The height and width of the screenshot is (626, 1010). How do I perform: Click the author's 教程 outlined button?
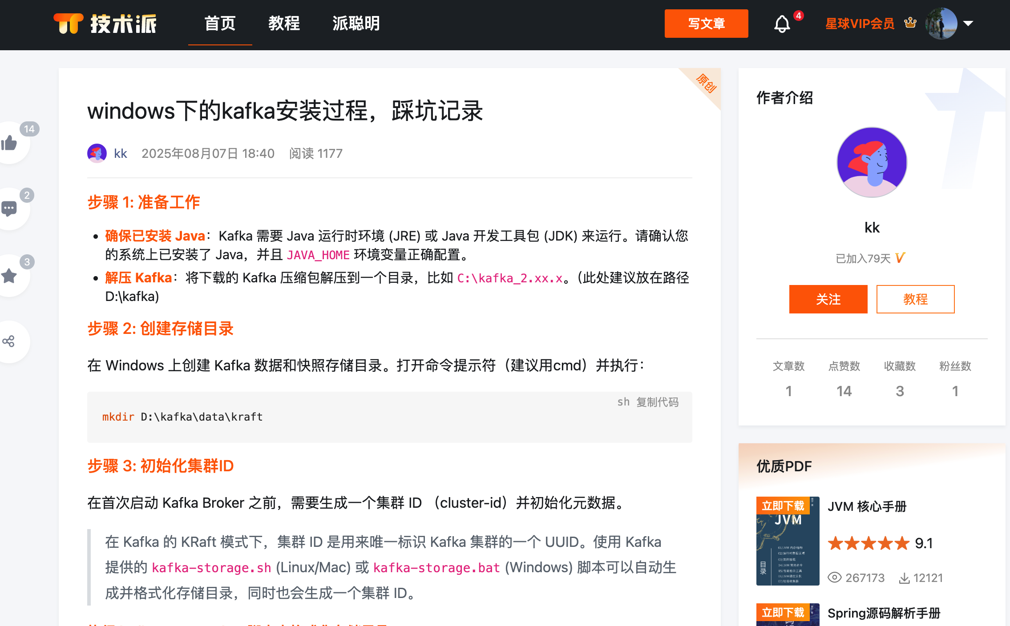(915, 299)
